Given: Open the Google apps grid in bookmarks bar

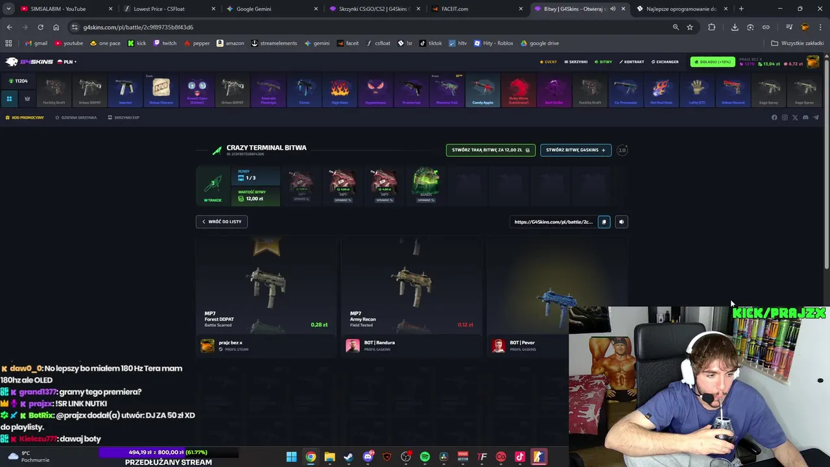Looking at the screenshot, I should tap(8, 43).
